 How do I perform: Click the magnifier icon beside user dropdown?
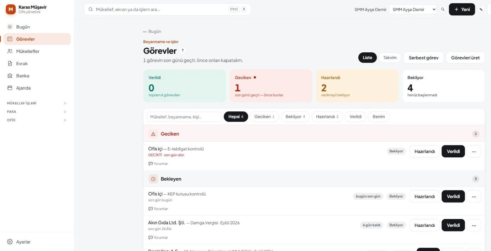[443, 10]
